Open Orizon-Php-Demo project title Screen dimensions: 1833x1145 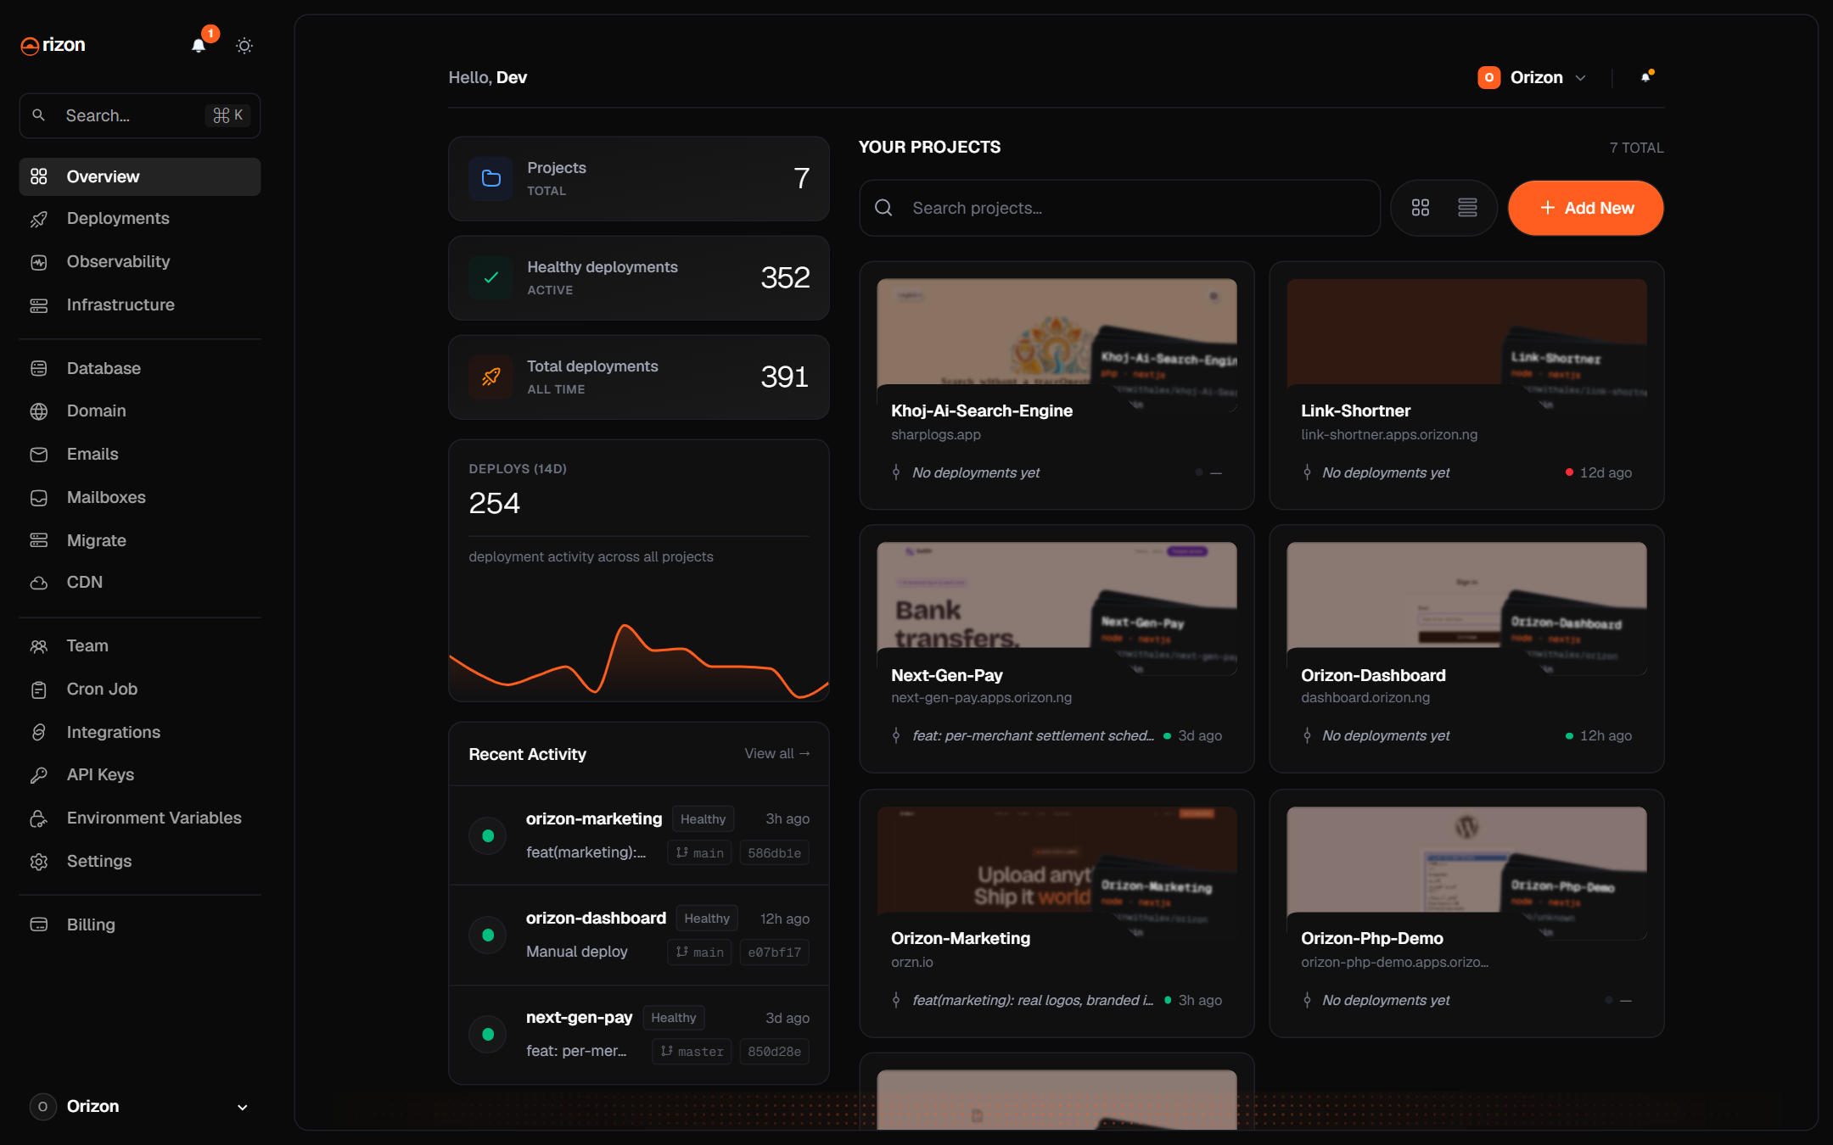coord(1371,938)
